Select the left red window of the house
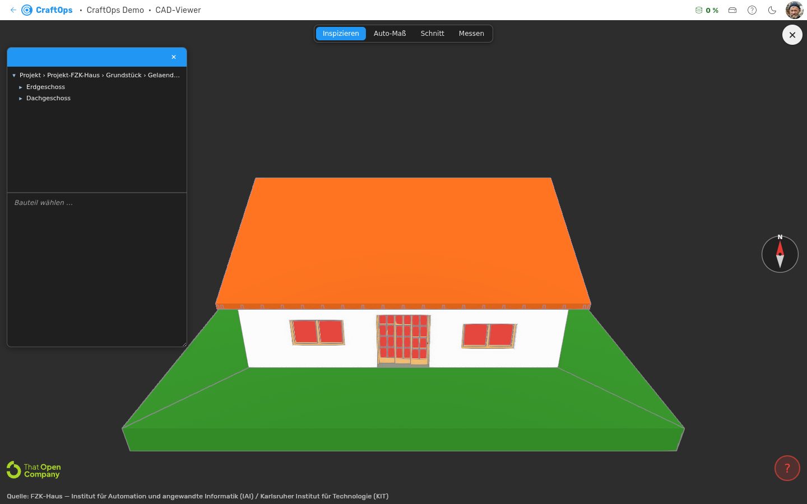807x504 pixels. [317, 332]
